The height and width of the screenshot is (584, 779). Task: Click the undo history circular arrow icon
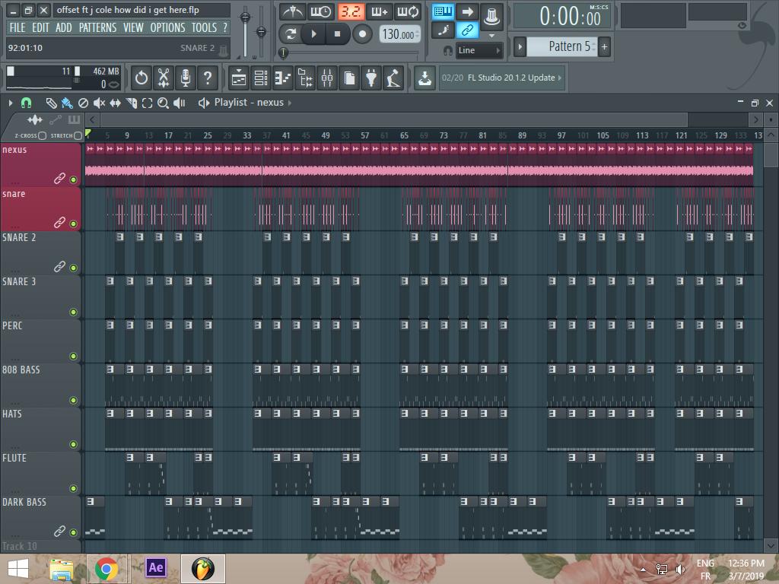pos(141,78)
